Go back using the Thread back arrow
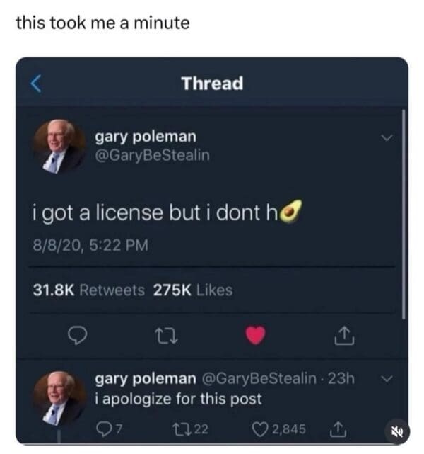424x454 pixels. point(36,84)
